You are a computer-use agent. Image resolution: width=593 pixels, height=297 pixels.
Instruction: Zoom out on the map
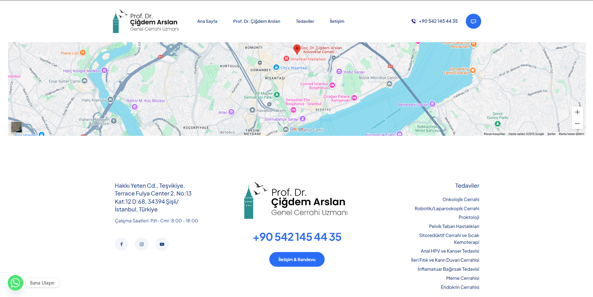point(577,124)
